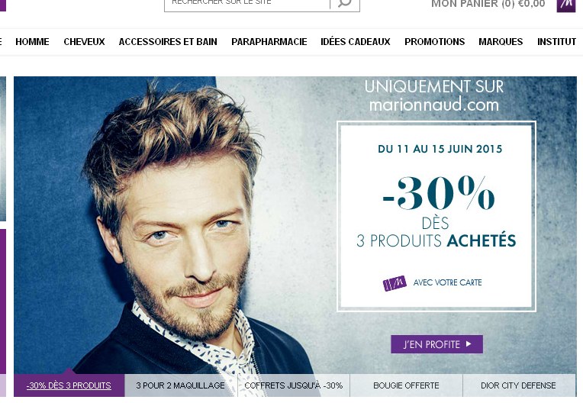Select the -30% dès 3 produits slide tab
The image size is (583, 403).
point(69,385)
